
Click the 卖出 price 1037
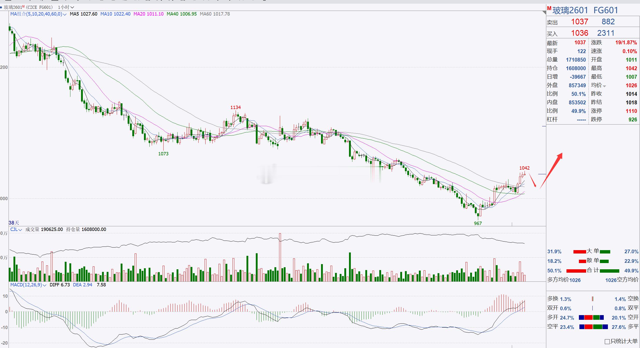(x=579, y=22)
